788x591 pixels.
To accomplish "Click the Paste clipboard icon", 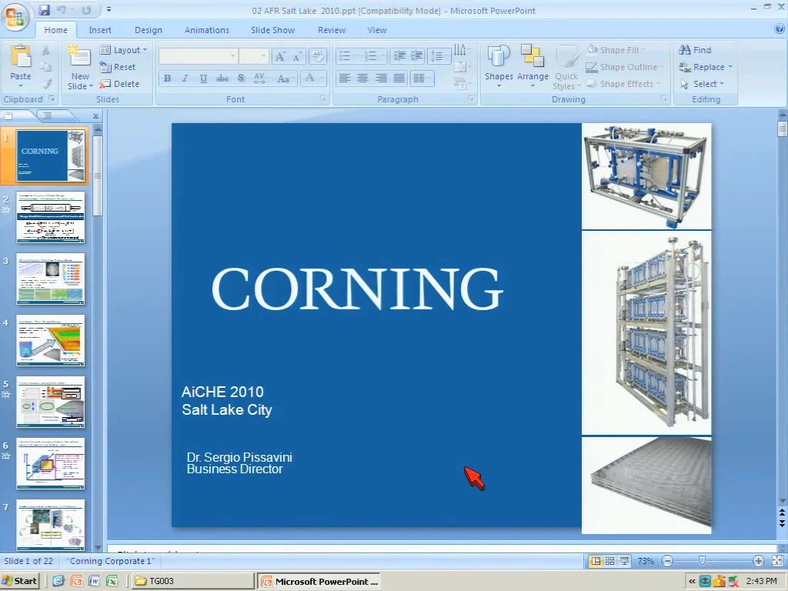I will (x=21, y=57).
